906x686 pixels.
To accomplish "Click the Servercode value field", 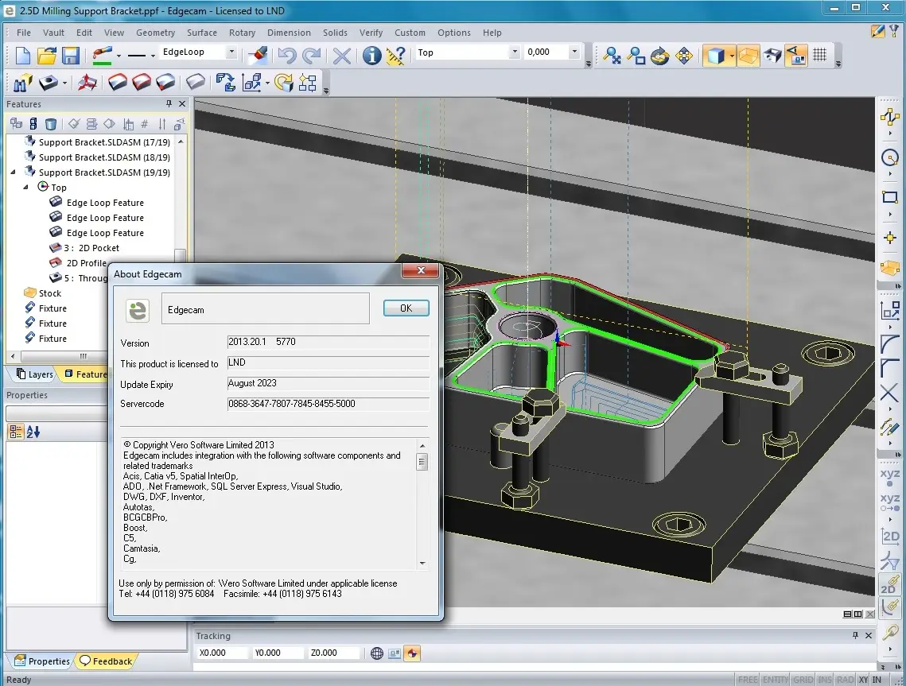I will click(x=329, y=405).
